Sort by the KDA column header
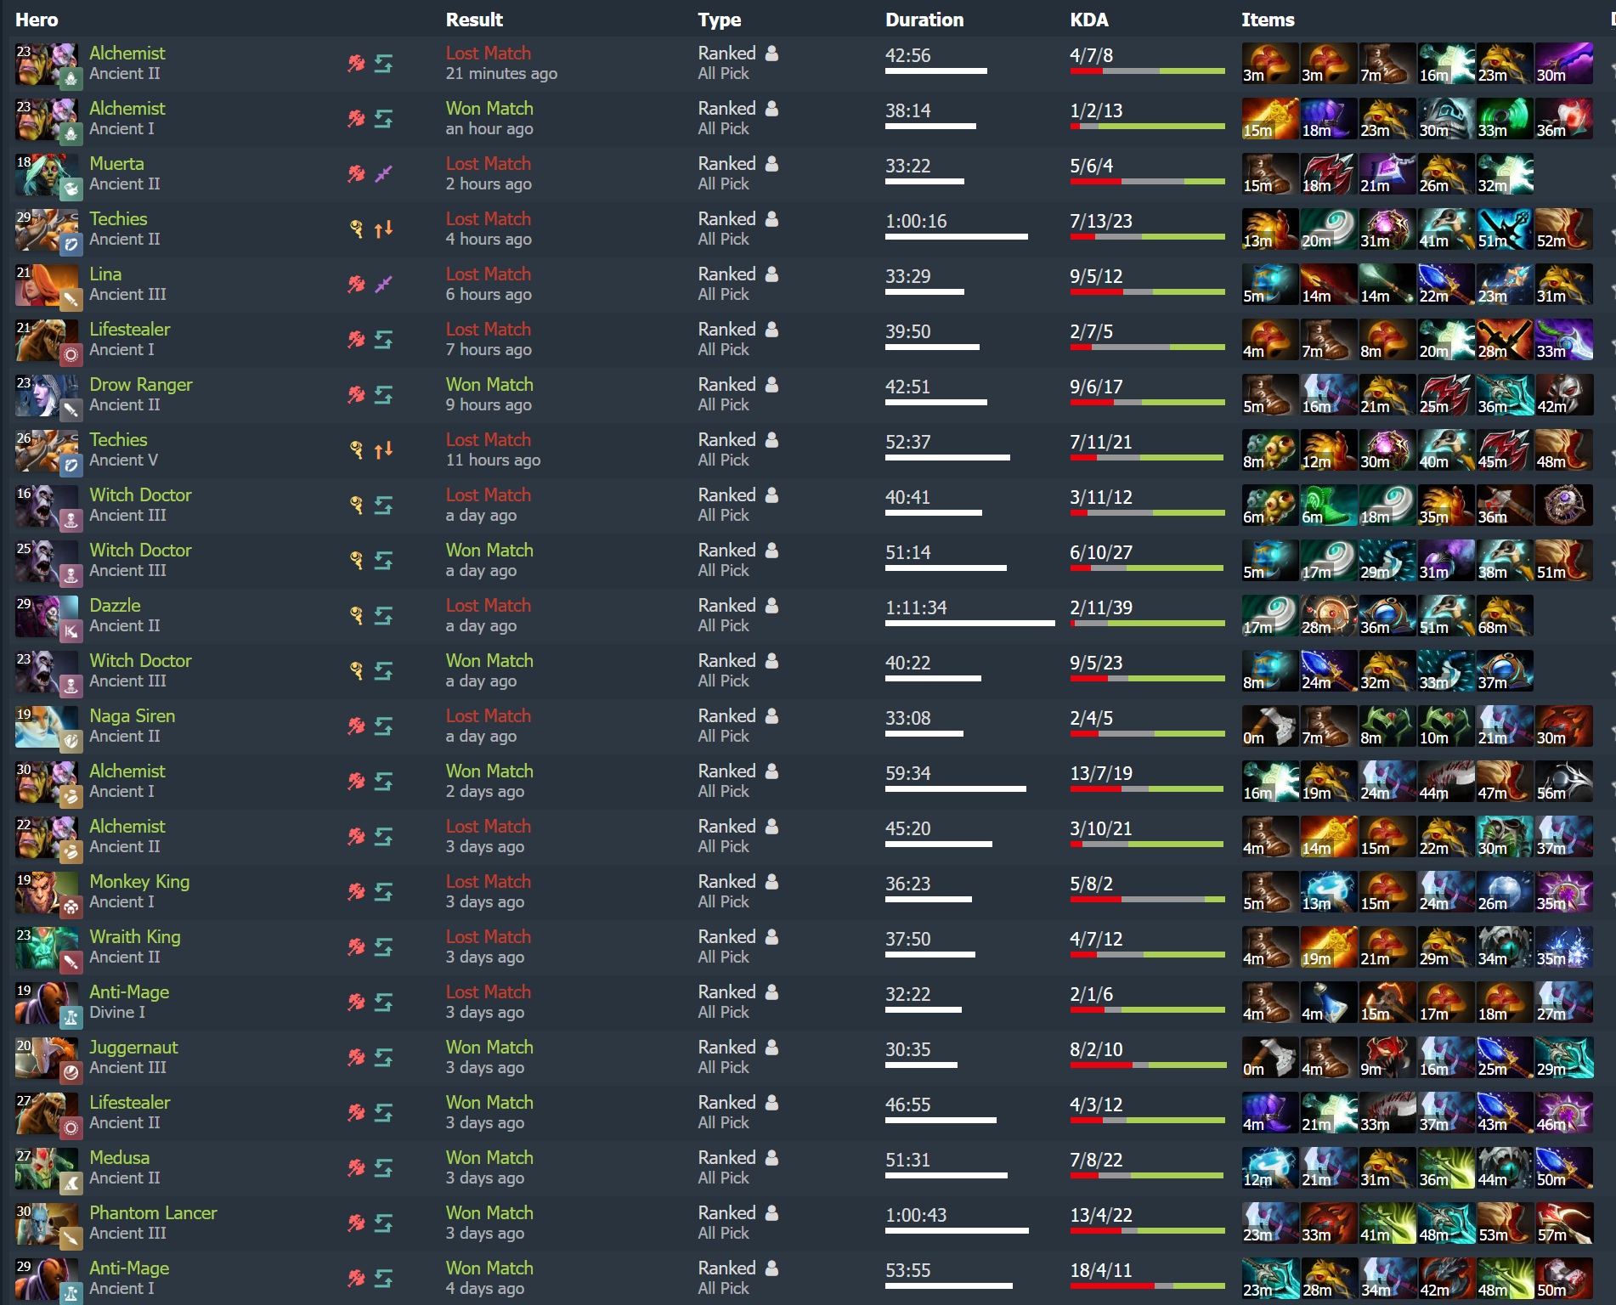This screenshot has width=1616, height=1305. 1088,20
